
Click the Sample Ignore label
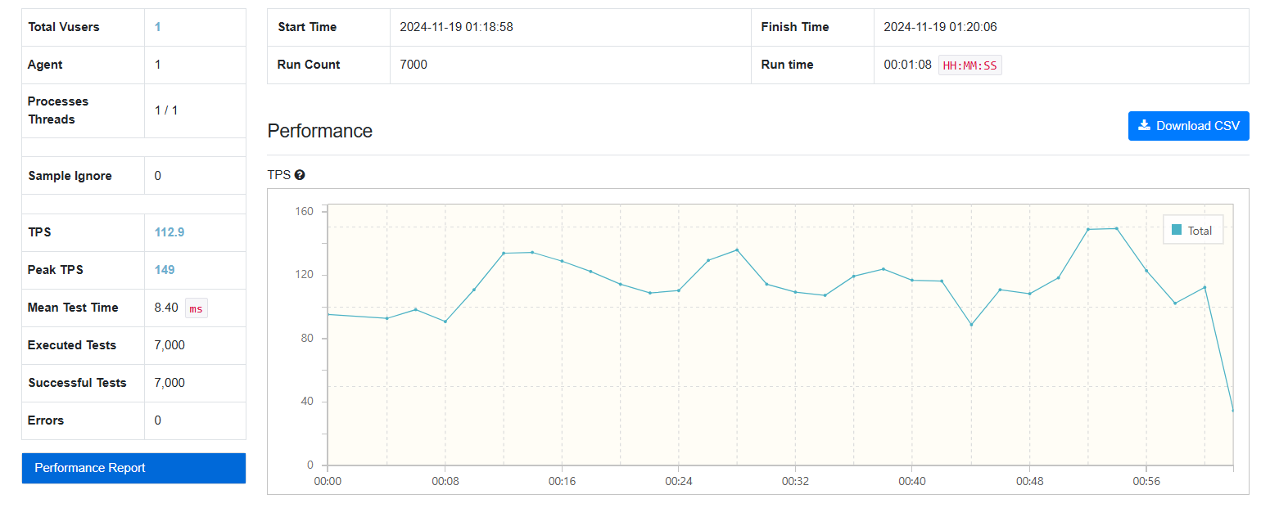[x=70, y=176]
